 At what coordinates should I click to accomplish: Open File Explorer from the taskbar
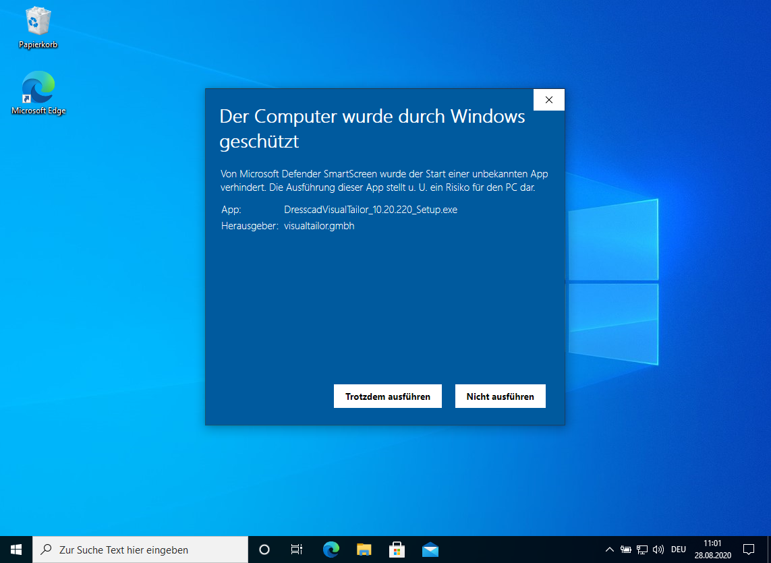364,550
